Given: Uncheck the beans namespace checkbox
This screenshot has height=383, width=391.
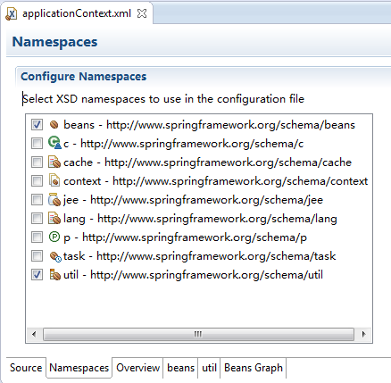Looking at the screenshot, I should tap(37, 125).
